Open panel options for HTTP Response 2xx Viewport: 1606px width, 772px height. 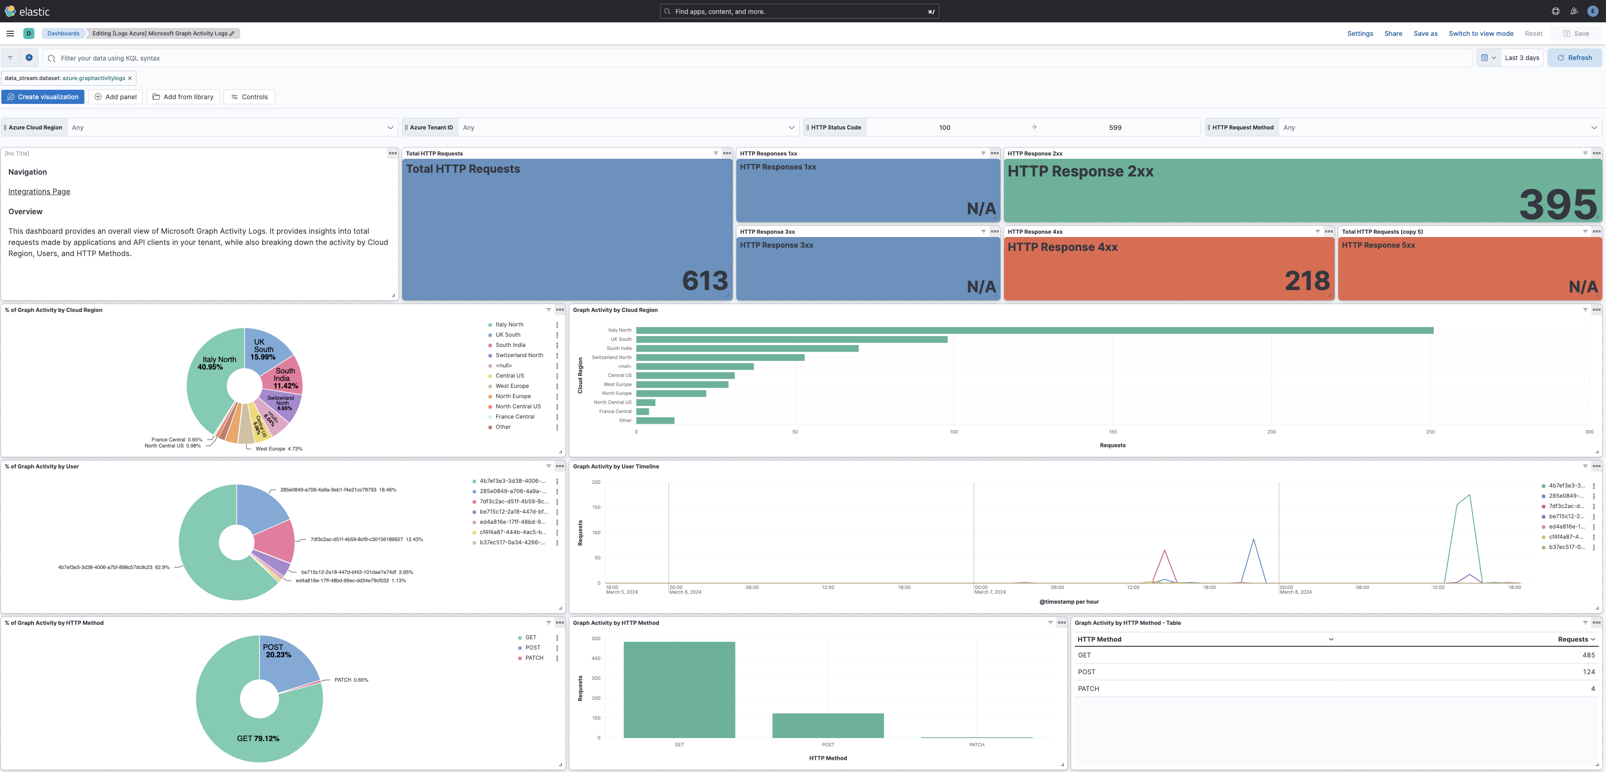(x=1595, y=153)
